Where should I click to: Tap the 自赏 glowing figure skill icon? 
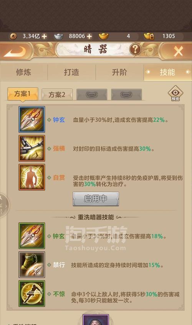[31, 177]
